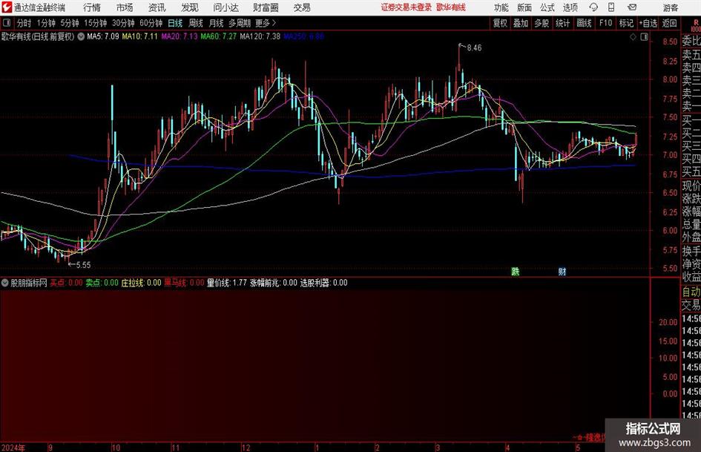The width and height of the screenshot is (701, 452).
Task: Click MA120: 7.38 indicator label
Action: (260, 36)
